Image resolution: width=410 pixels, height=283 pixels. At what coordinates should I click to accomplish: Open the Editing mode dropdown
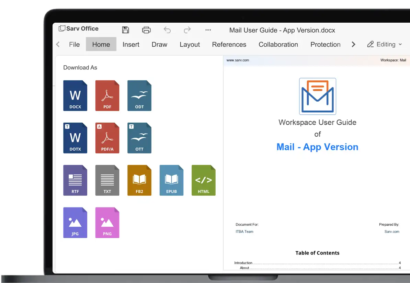point(385,44)
